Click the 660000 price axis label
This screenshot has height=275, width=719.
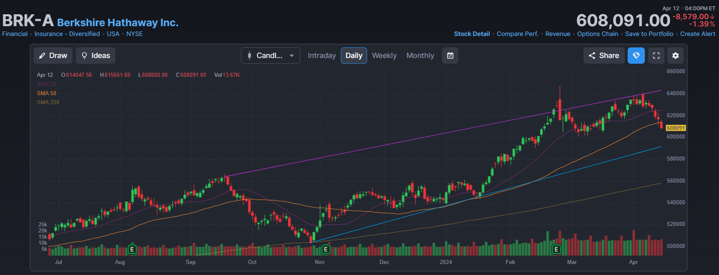click(x=676, y=71)
